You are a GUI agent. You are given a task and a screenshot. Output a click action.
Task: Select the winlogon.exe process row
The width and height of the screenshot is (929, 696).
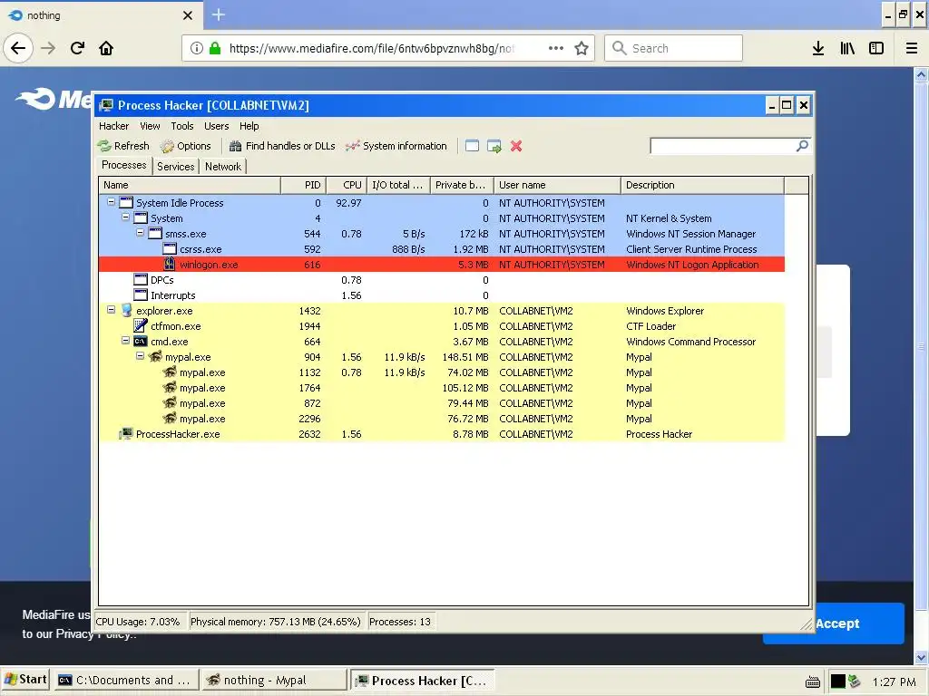tap(442, 265)
